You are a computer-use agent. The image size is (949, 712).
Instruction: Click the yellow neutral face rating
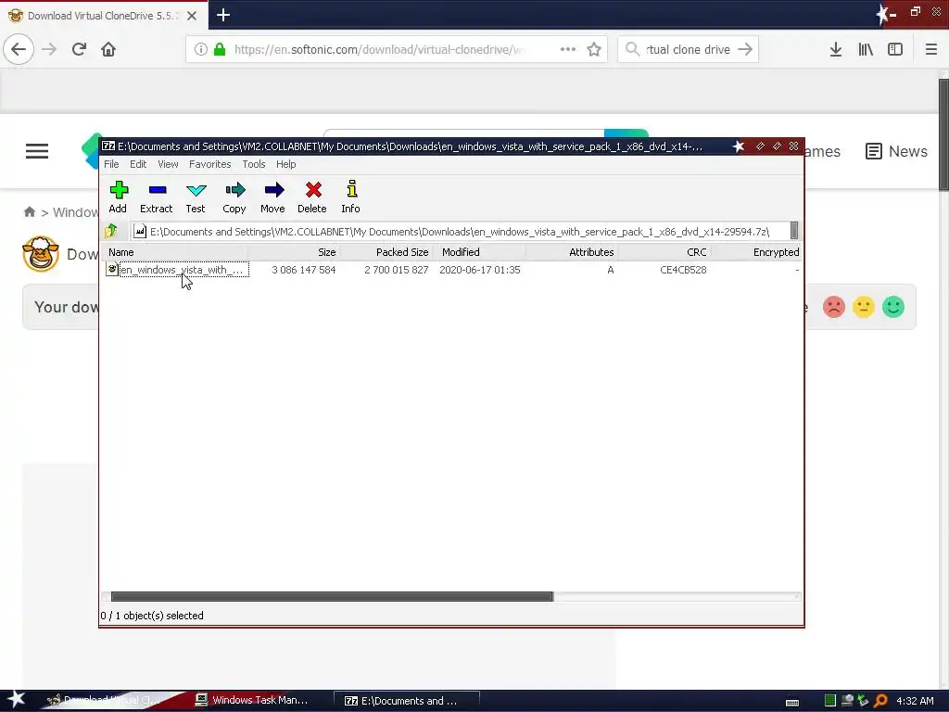click(864, 307)
